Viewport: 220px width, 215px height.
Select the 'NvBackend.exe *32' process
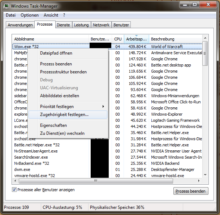107,163
